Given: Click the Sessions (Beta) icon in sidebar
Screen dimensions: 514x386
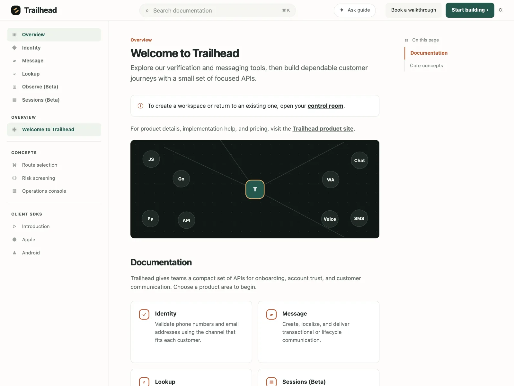Looking at the screenshot, I should pos(14,100).
